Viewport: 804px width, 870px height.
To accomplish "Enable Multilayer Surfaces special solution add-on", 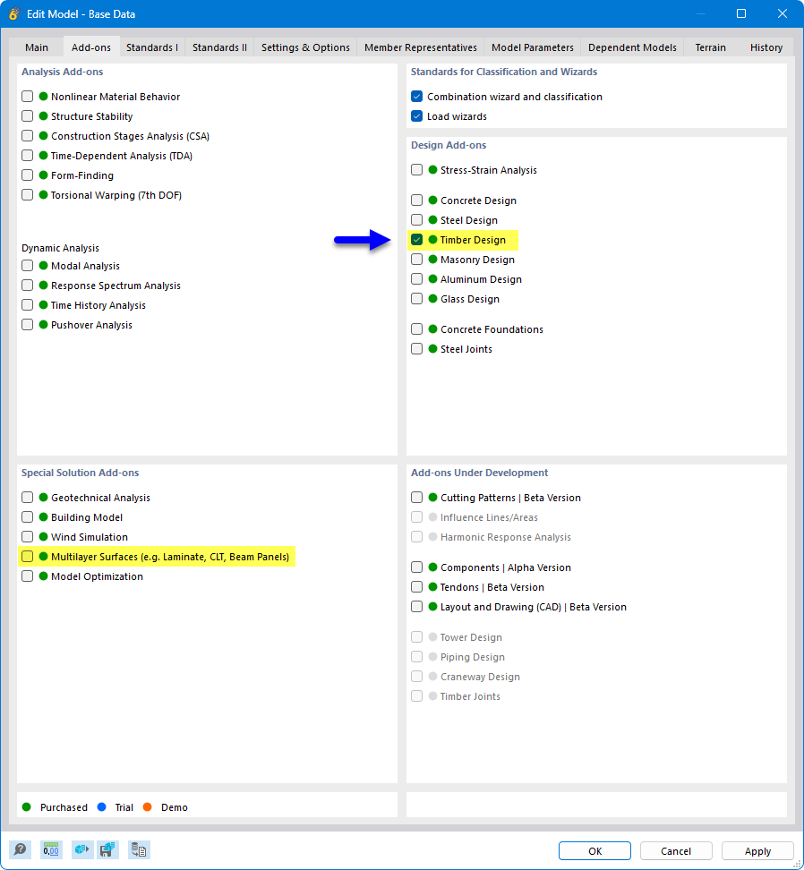I will [x=27, y=555].
